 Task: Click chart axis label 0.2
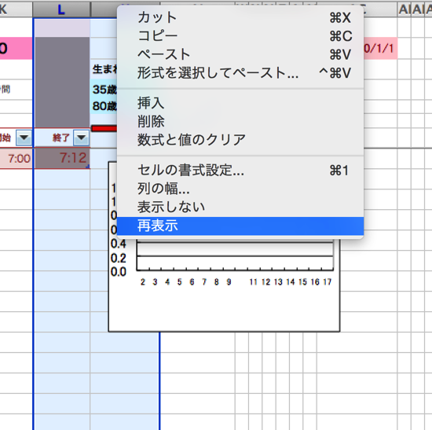118,258
